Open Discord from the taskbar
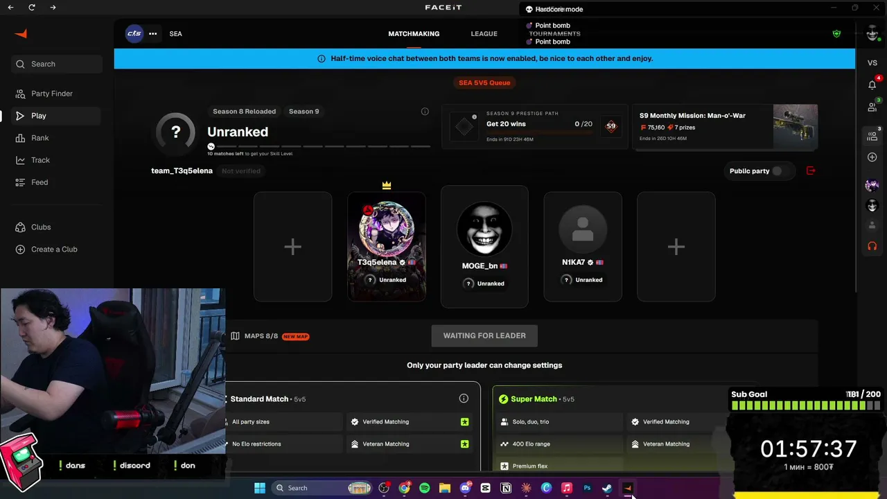This screenshot has height=499, width=887. coord(465,488)
